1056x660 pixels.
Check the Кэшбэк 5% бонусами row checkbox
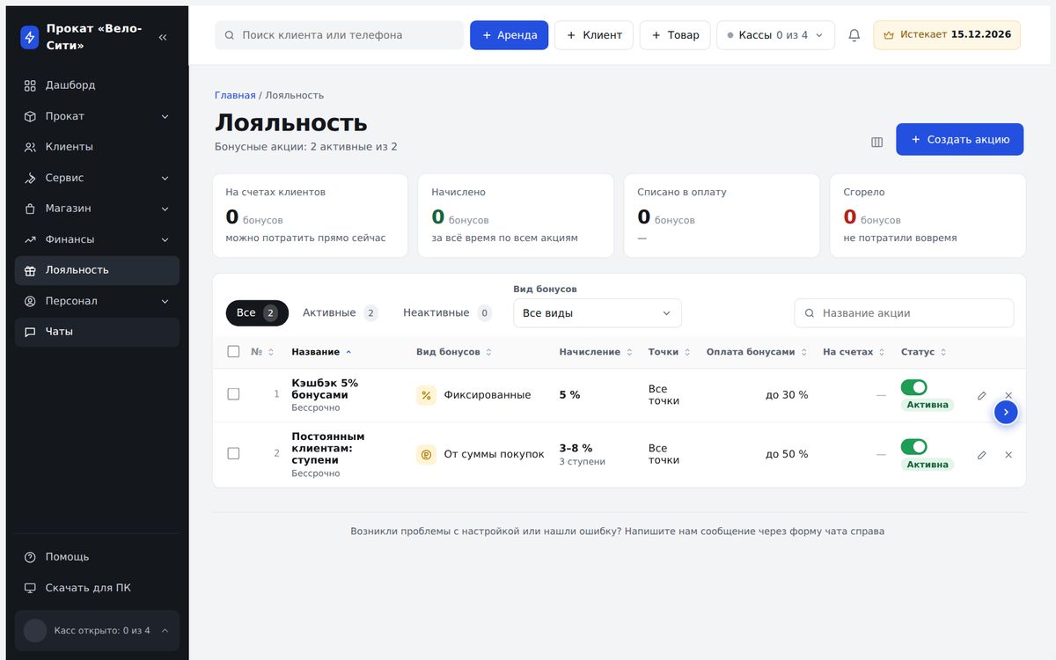coord(233,394)
